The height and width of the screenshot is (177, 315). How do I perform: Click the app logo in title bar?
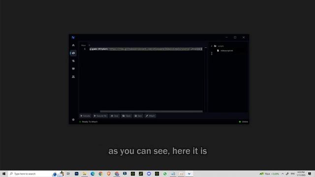click(73, 37)
